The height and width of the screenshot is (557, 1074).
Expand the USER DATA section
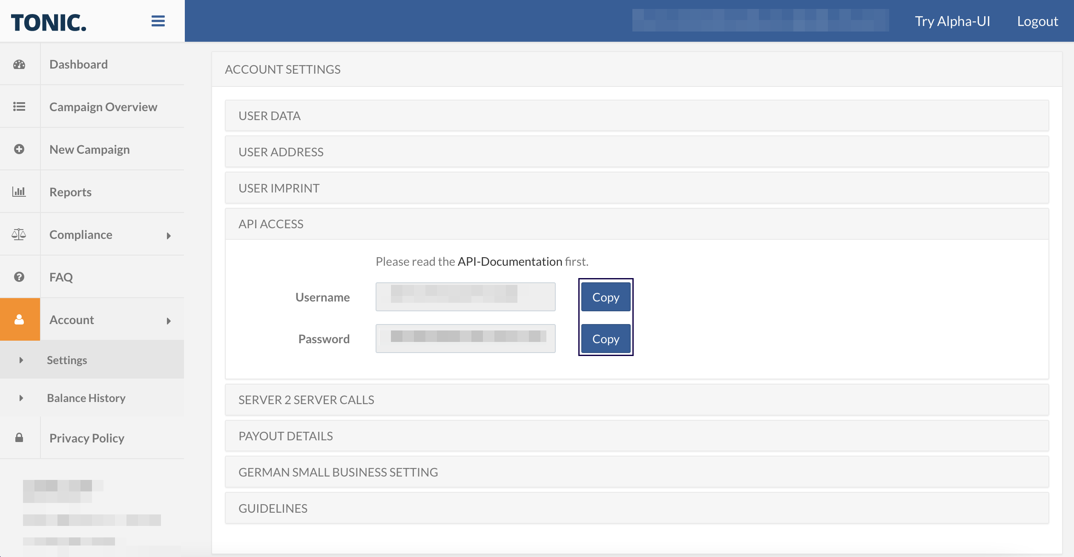pos(636,116)
